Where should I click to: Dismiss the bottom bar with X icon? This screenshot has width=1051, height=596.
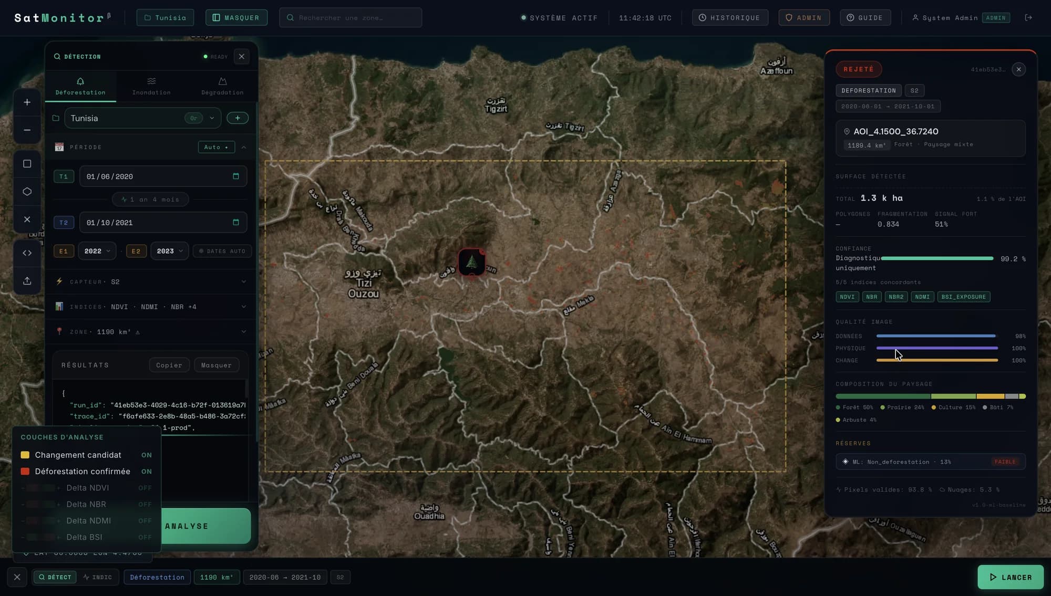click(17, 577)
